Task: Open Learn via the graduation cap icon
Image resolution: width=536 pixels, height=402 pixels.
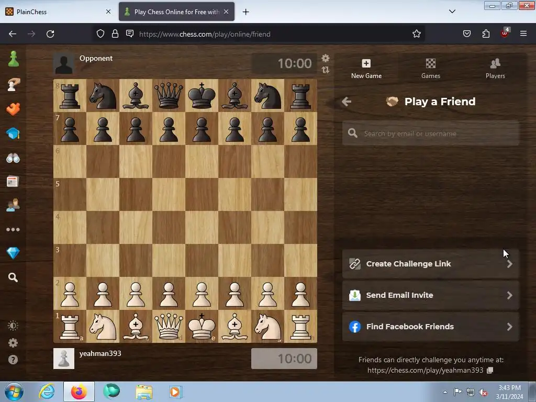Action: pyautogui.click(x=13, y=133)
